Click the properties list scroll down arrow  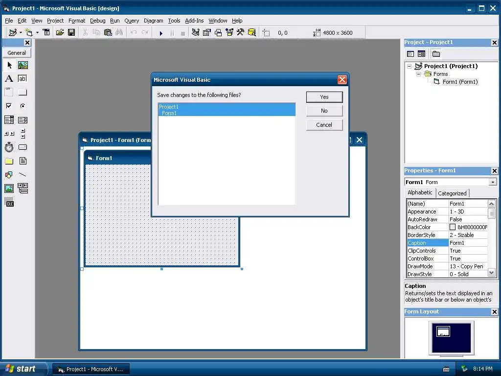491,273
